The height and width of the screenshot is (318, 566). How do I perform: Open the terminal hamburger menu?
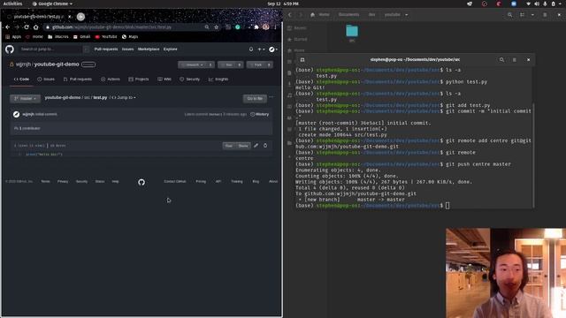pyautogui.click(x=515, y=60)
